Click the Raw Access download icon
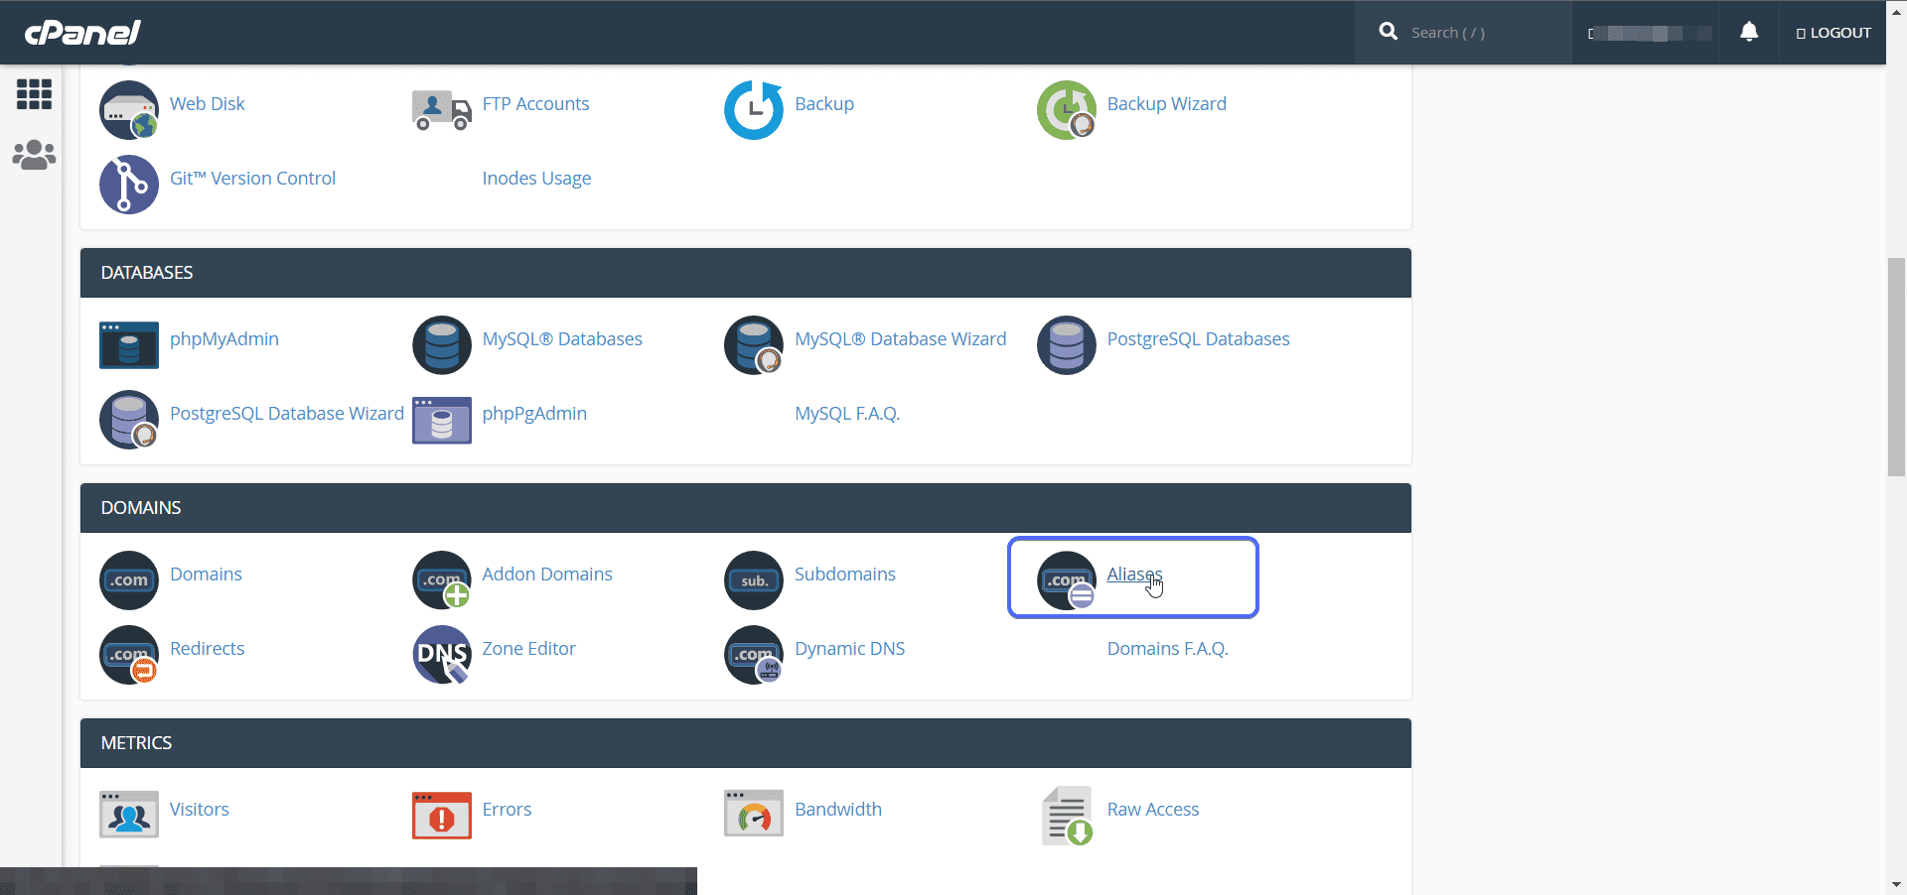 coord(1067,816)
